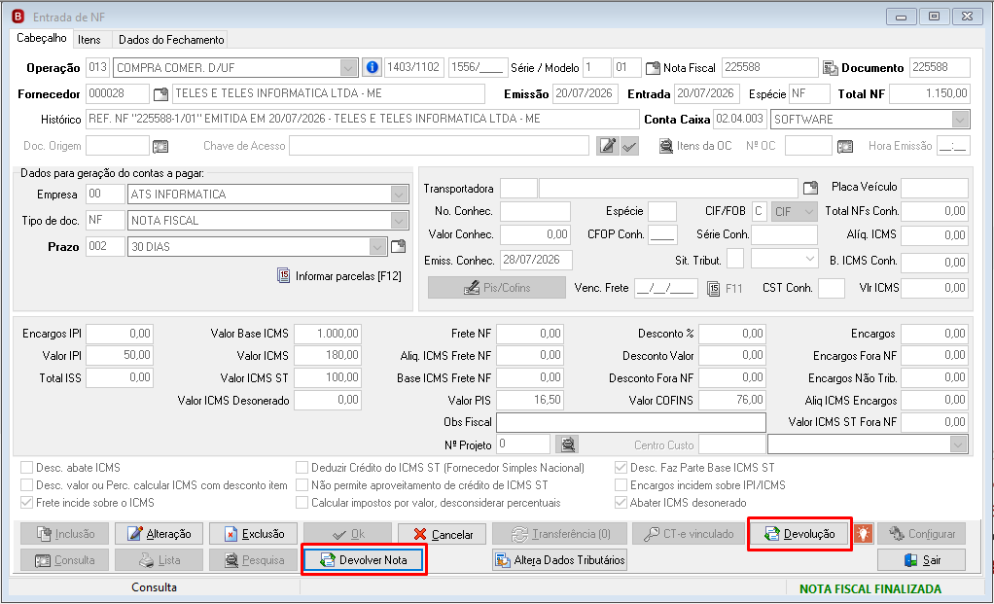Viewport: 994px width, 604px height.
Task: Click the Nº Projeto search icon
Action: [x=567, y=444]
